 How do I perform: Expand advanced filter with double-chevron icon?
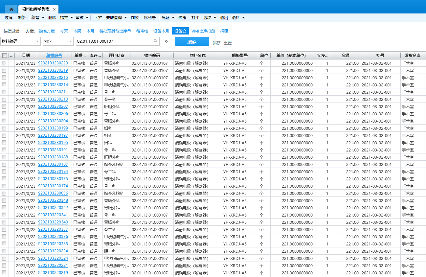pos(167,41)
